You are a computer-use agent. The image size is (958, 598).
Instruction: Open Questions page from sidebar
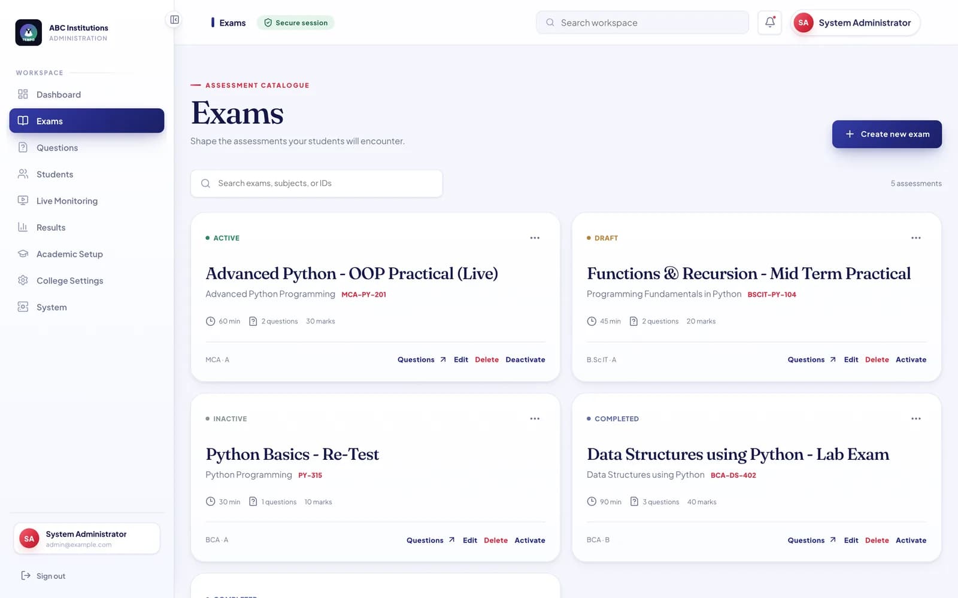87,148
